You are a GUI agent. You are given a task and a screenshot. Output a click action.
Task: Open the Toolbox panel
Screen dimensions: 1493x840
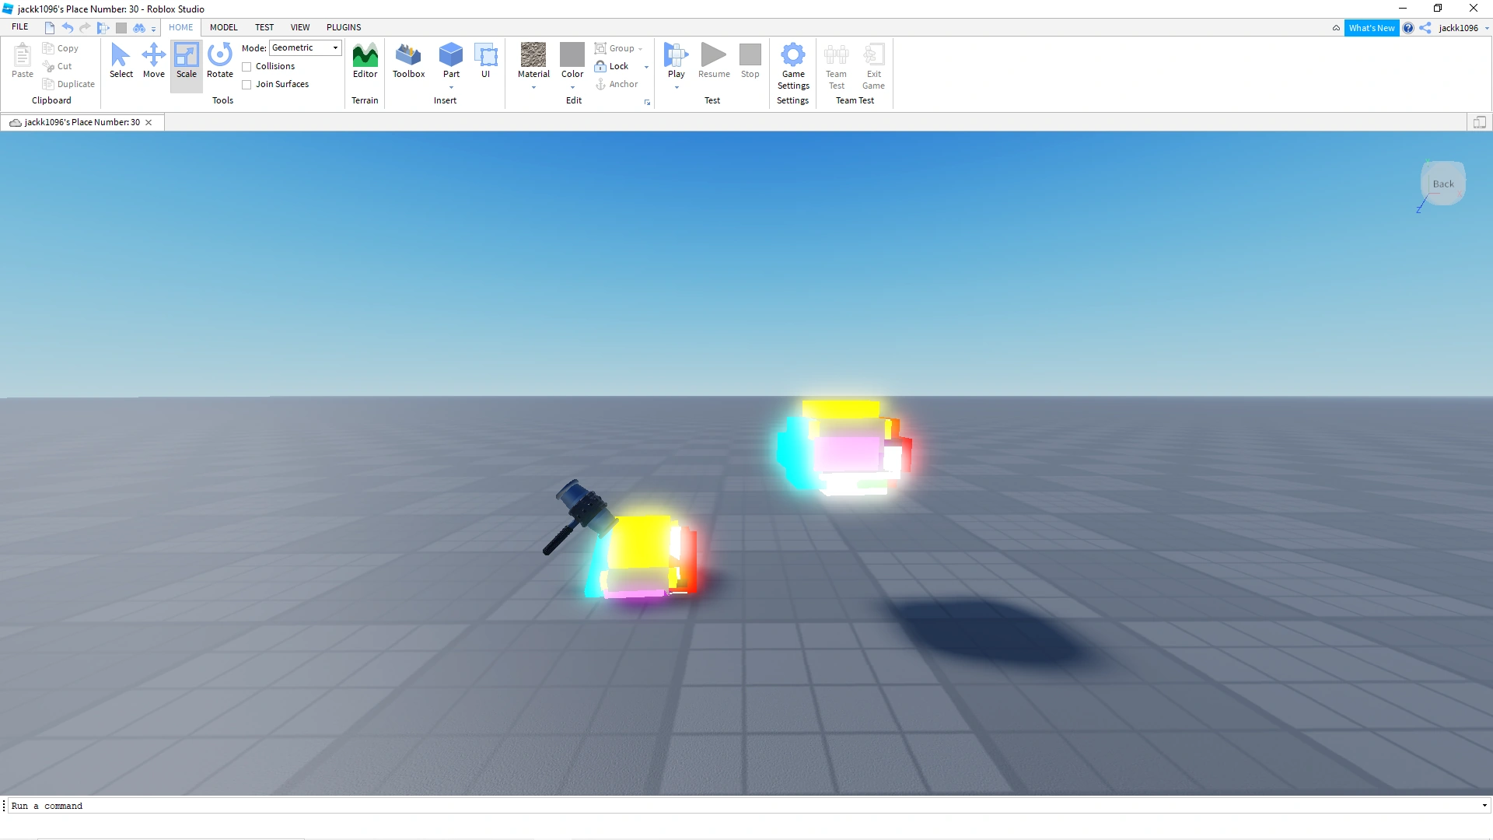[x=408, y=61]
